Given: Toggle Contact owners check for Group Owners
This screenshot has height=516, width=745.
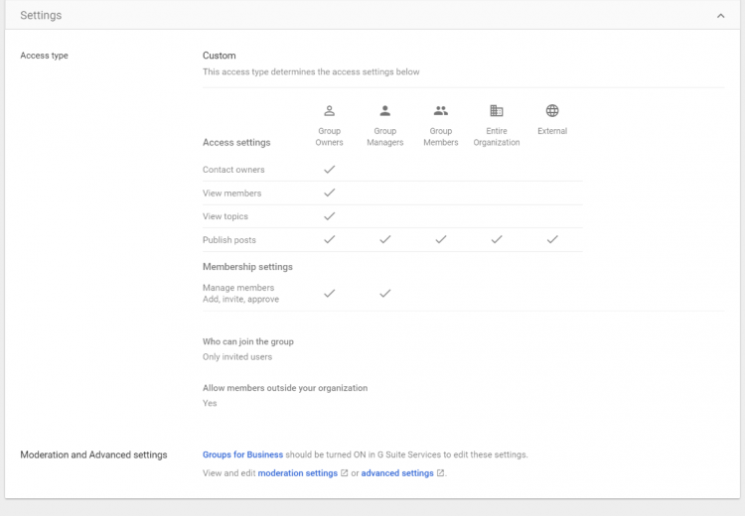Looking at the screenshot, I should (x=330, y=170).
